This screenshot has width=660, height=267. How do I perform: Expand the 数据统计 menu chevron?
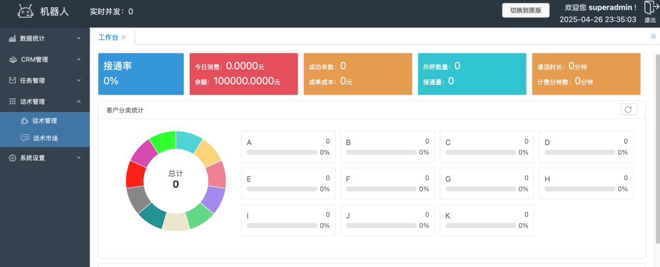click(79, 39)
